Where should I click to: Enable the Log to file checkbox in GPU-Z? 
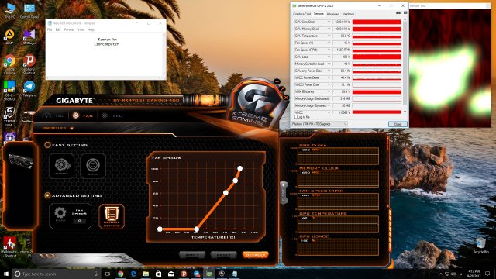[295, 117]
